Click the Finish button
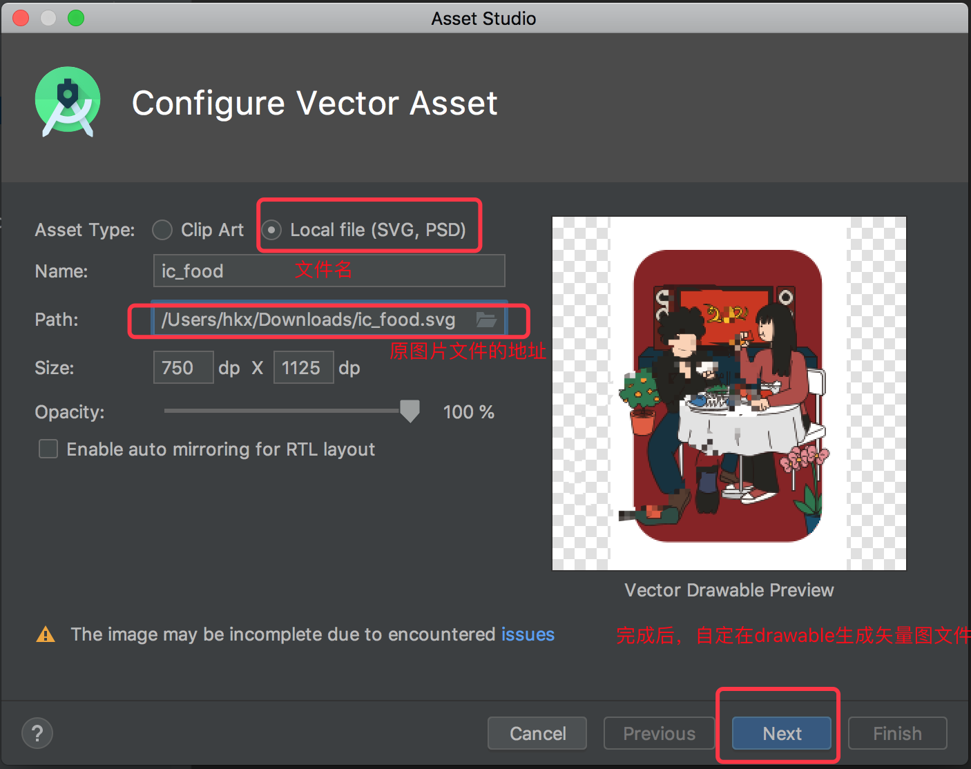The height and width of the screenshot is (769, 971). coord(896,733)
